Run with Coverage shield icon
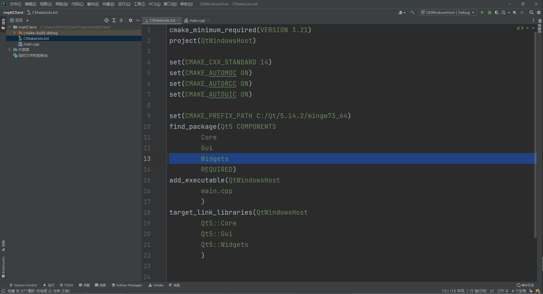 coord(497,12)
